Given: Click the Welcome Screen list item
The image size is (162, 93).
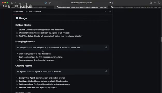Looking at the screenshot, I should click(44, 33).
